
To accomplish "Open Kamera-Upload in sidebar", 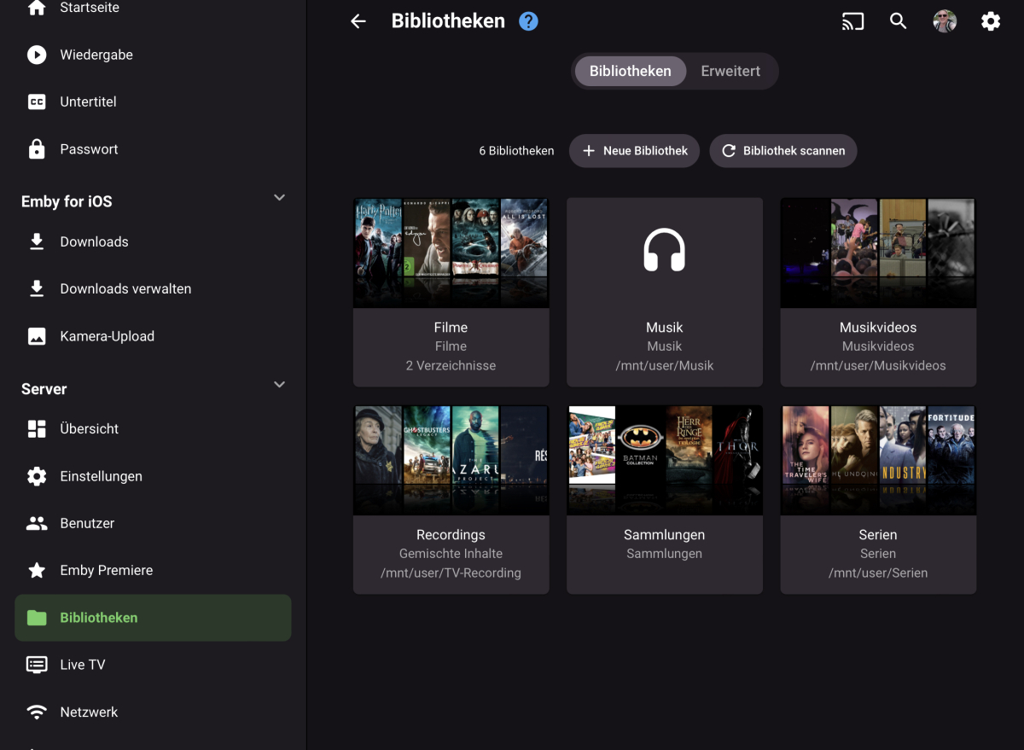I will 107,336.
